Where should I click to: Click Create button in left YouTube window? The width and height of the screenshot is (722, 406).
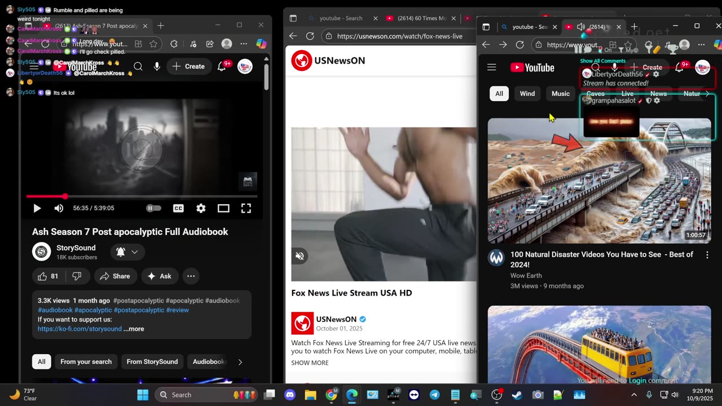click(189, 67)
